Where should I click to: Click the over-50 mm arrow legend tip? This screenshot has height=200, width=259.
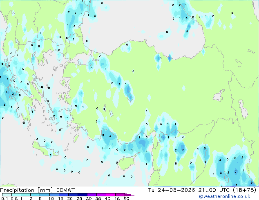(x=129, y=195)
